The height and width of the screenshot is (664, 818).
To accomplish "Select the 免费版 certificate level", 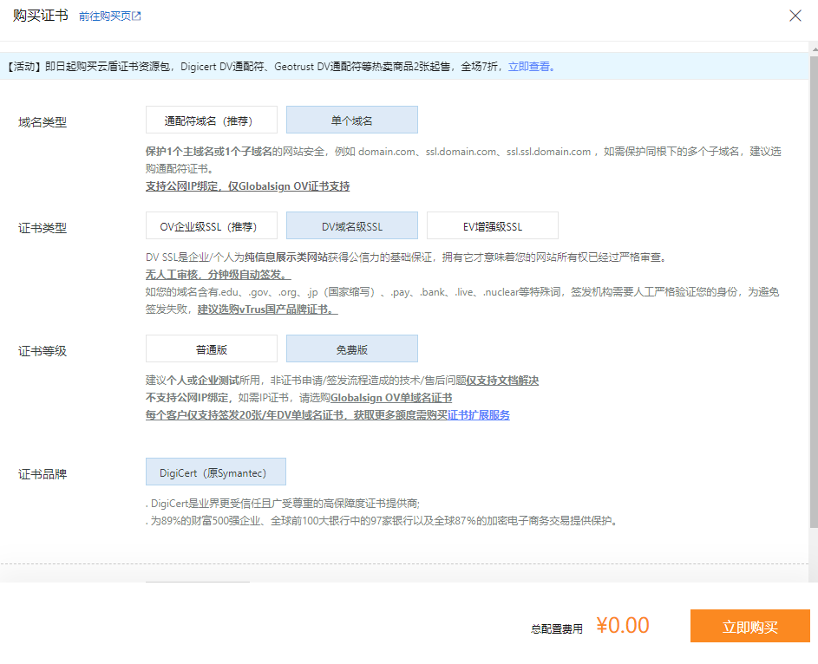I will (x=352, y=348).
